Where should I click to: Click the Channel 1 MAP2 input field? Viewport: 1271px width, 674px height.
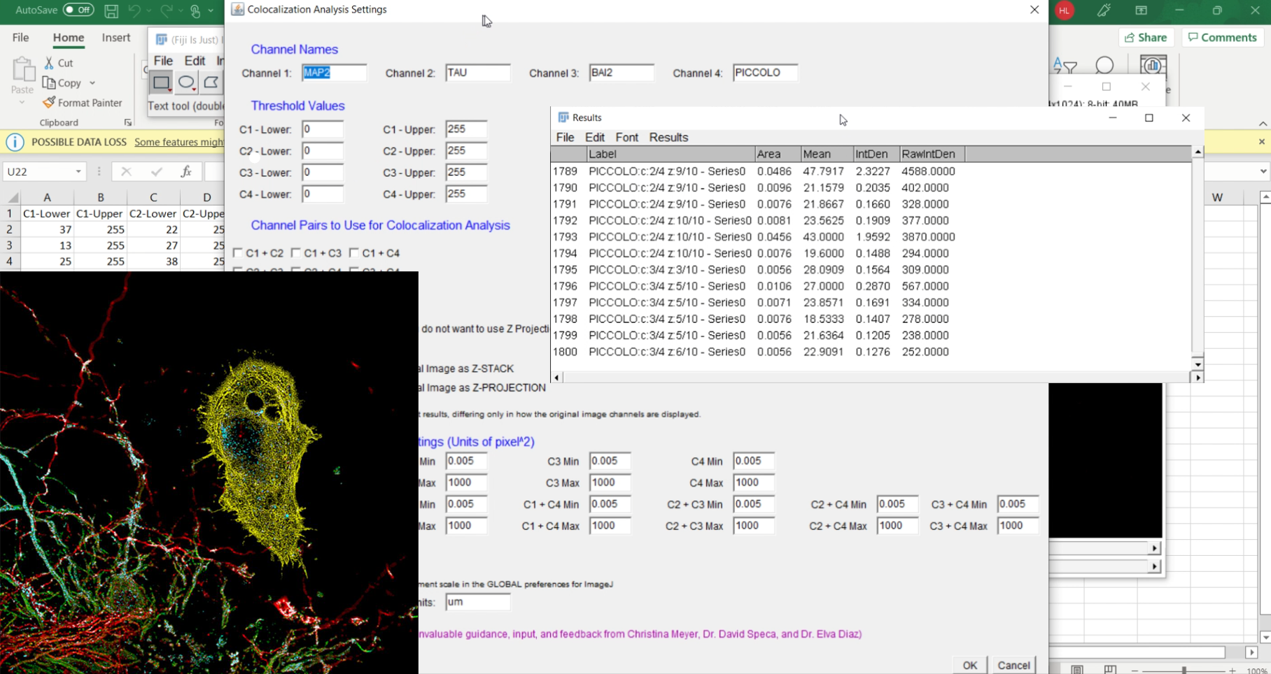(334, 73)
